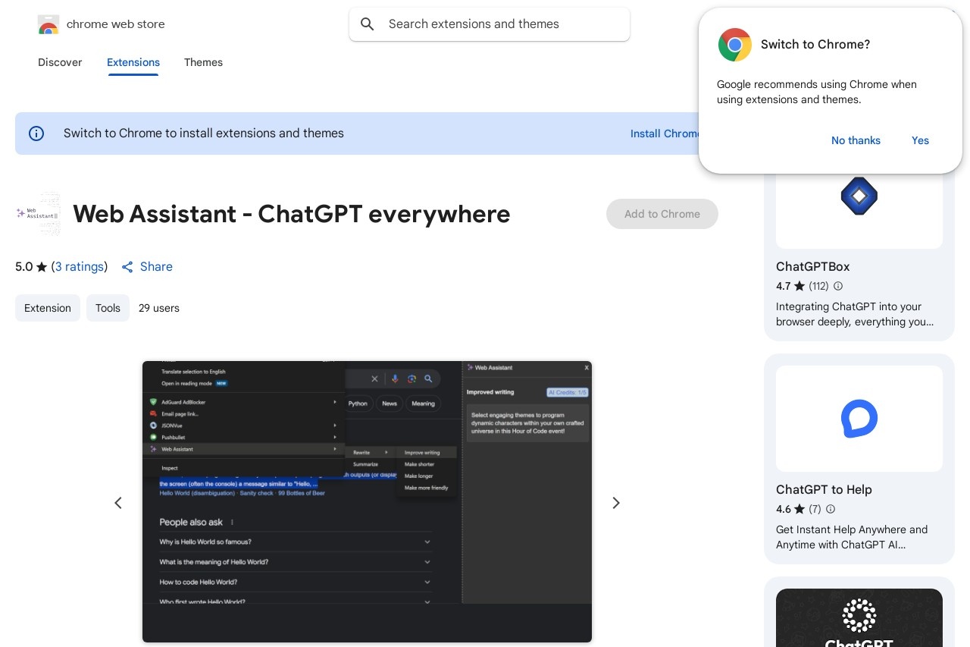The height and width of the screenshot is (647, 970).
Task: Show next screenshot with right arrow
Action: pos(616,503)
